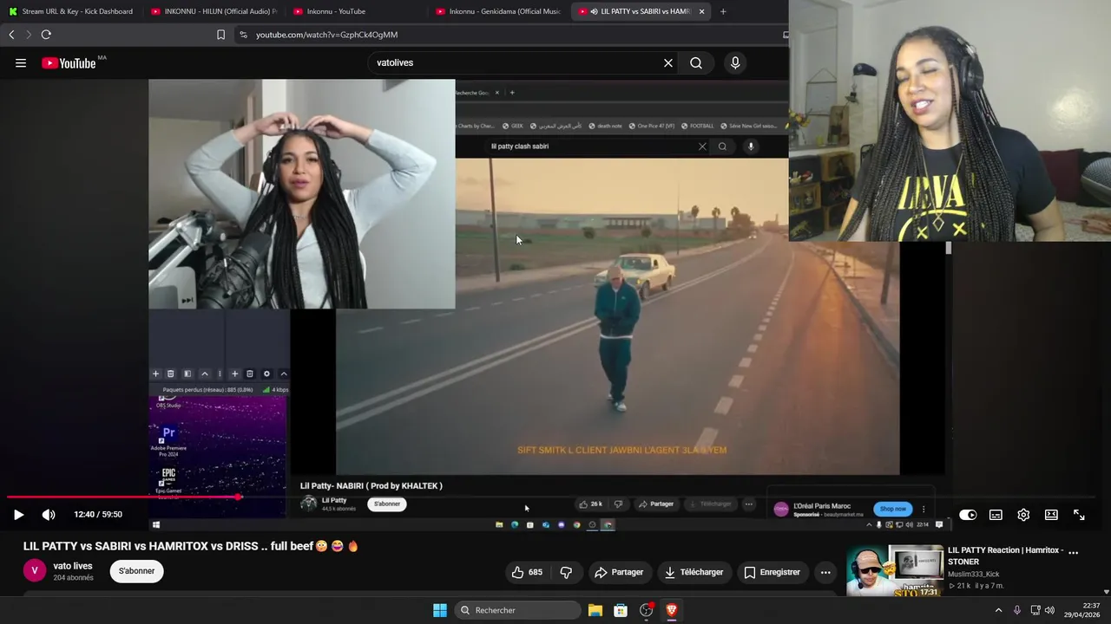This screenshot has width=1111, height=624.
Task: Open File Explorer from the taskbar
Action: click(x=595, y=610)
